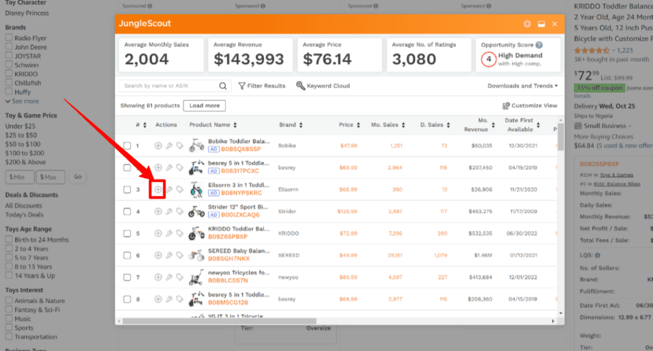Open Customize View option
The image size is (653, 351).
tap(530, 105)
